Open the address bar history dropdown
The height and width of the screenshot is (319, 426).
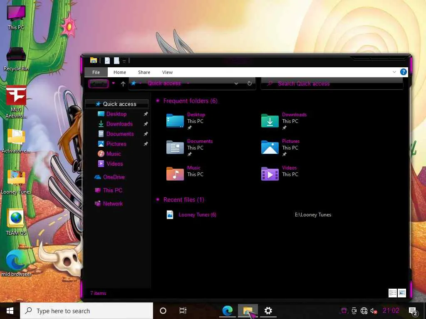[x=236, y=83]
